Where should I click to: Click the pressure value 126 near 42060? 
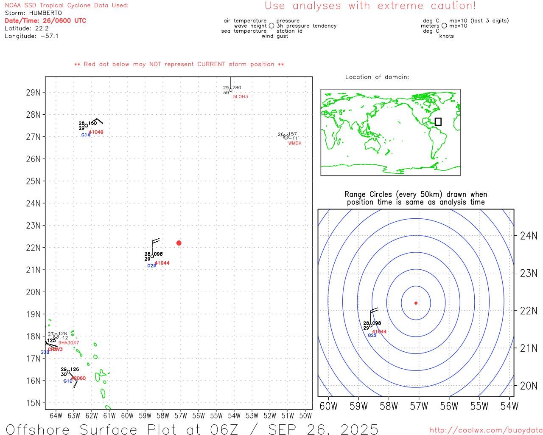tap(75, 370)
